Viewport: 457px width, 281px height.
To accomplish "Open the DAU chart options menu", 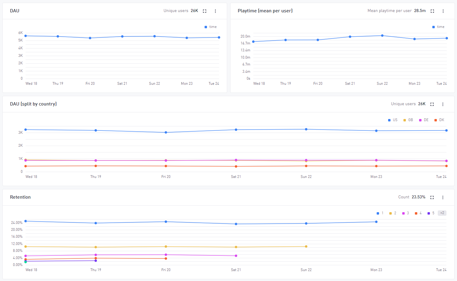I will pos(215,11).
